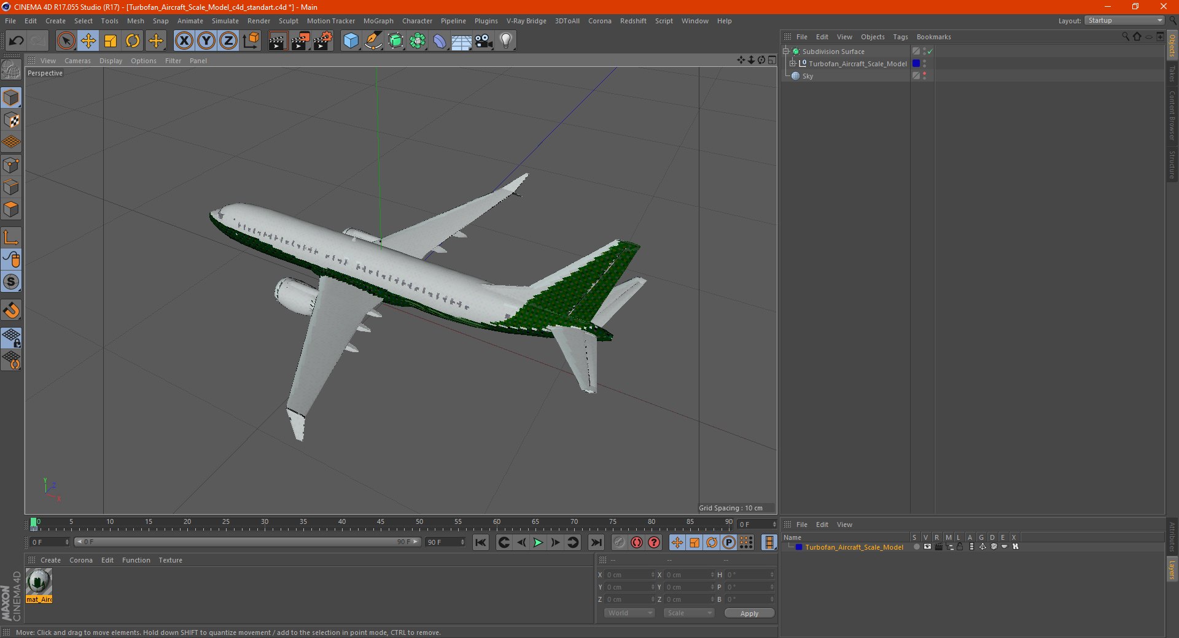Switch to Edges mode

click(11, 187)
